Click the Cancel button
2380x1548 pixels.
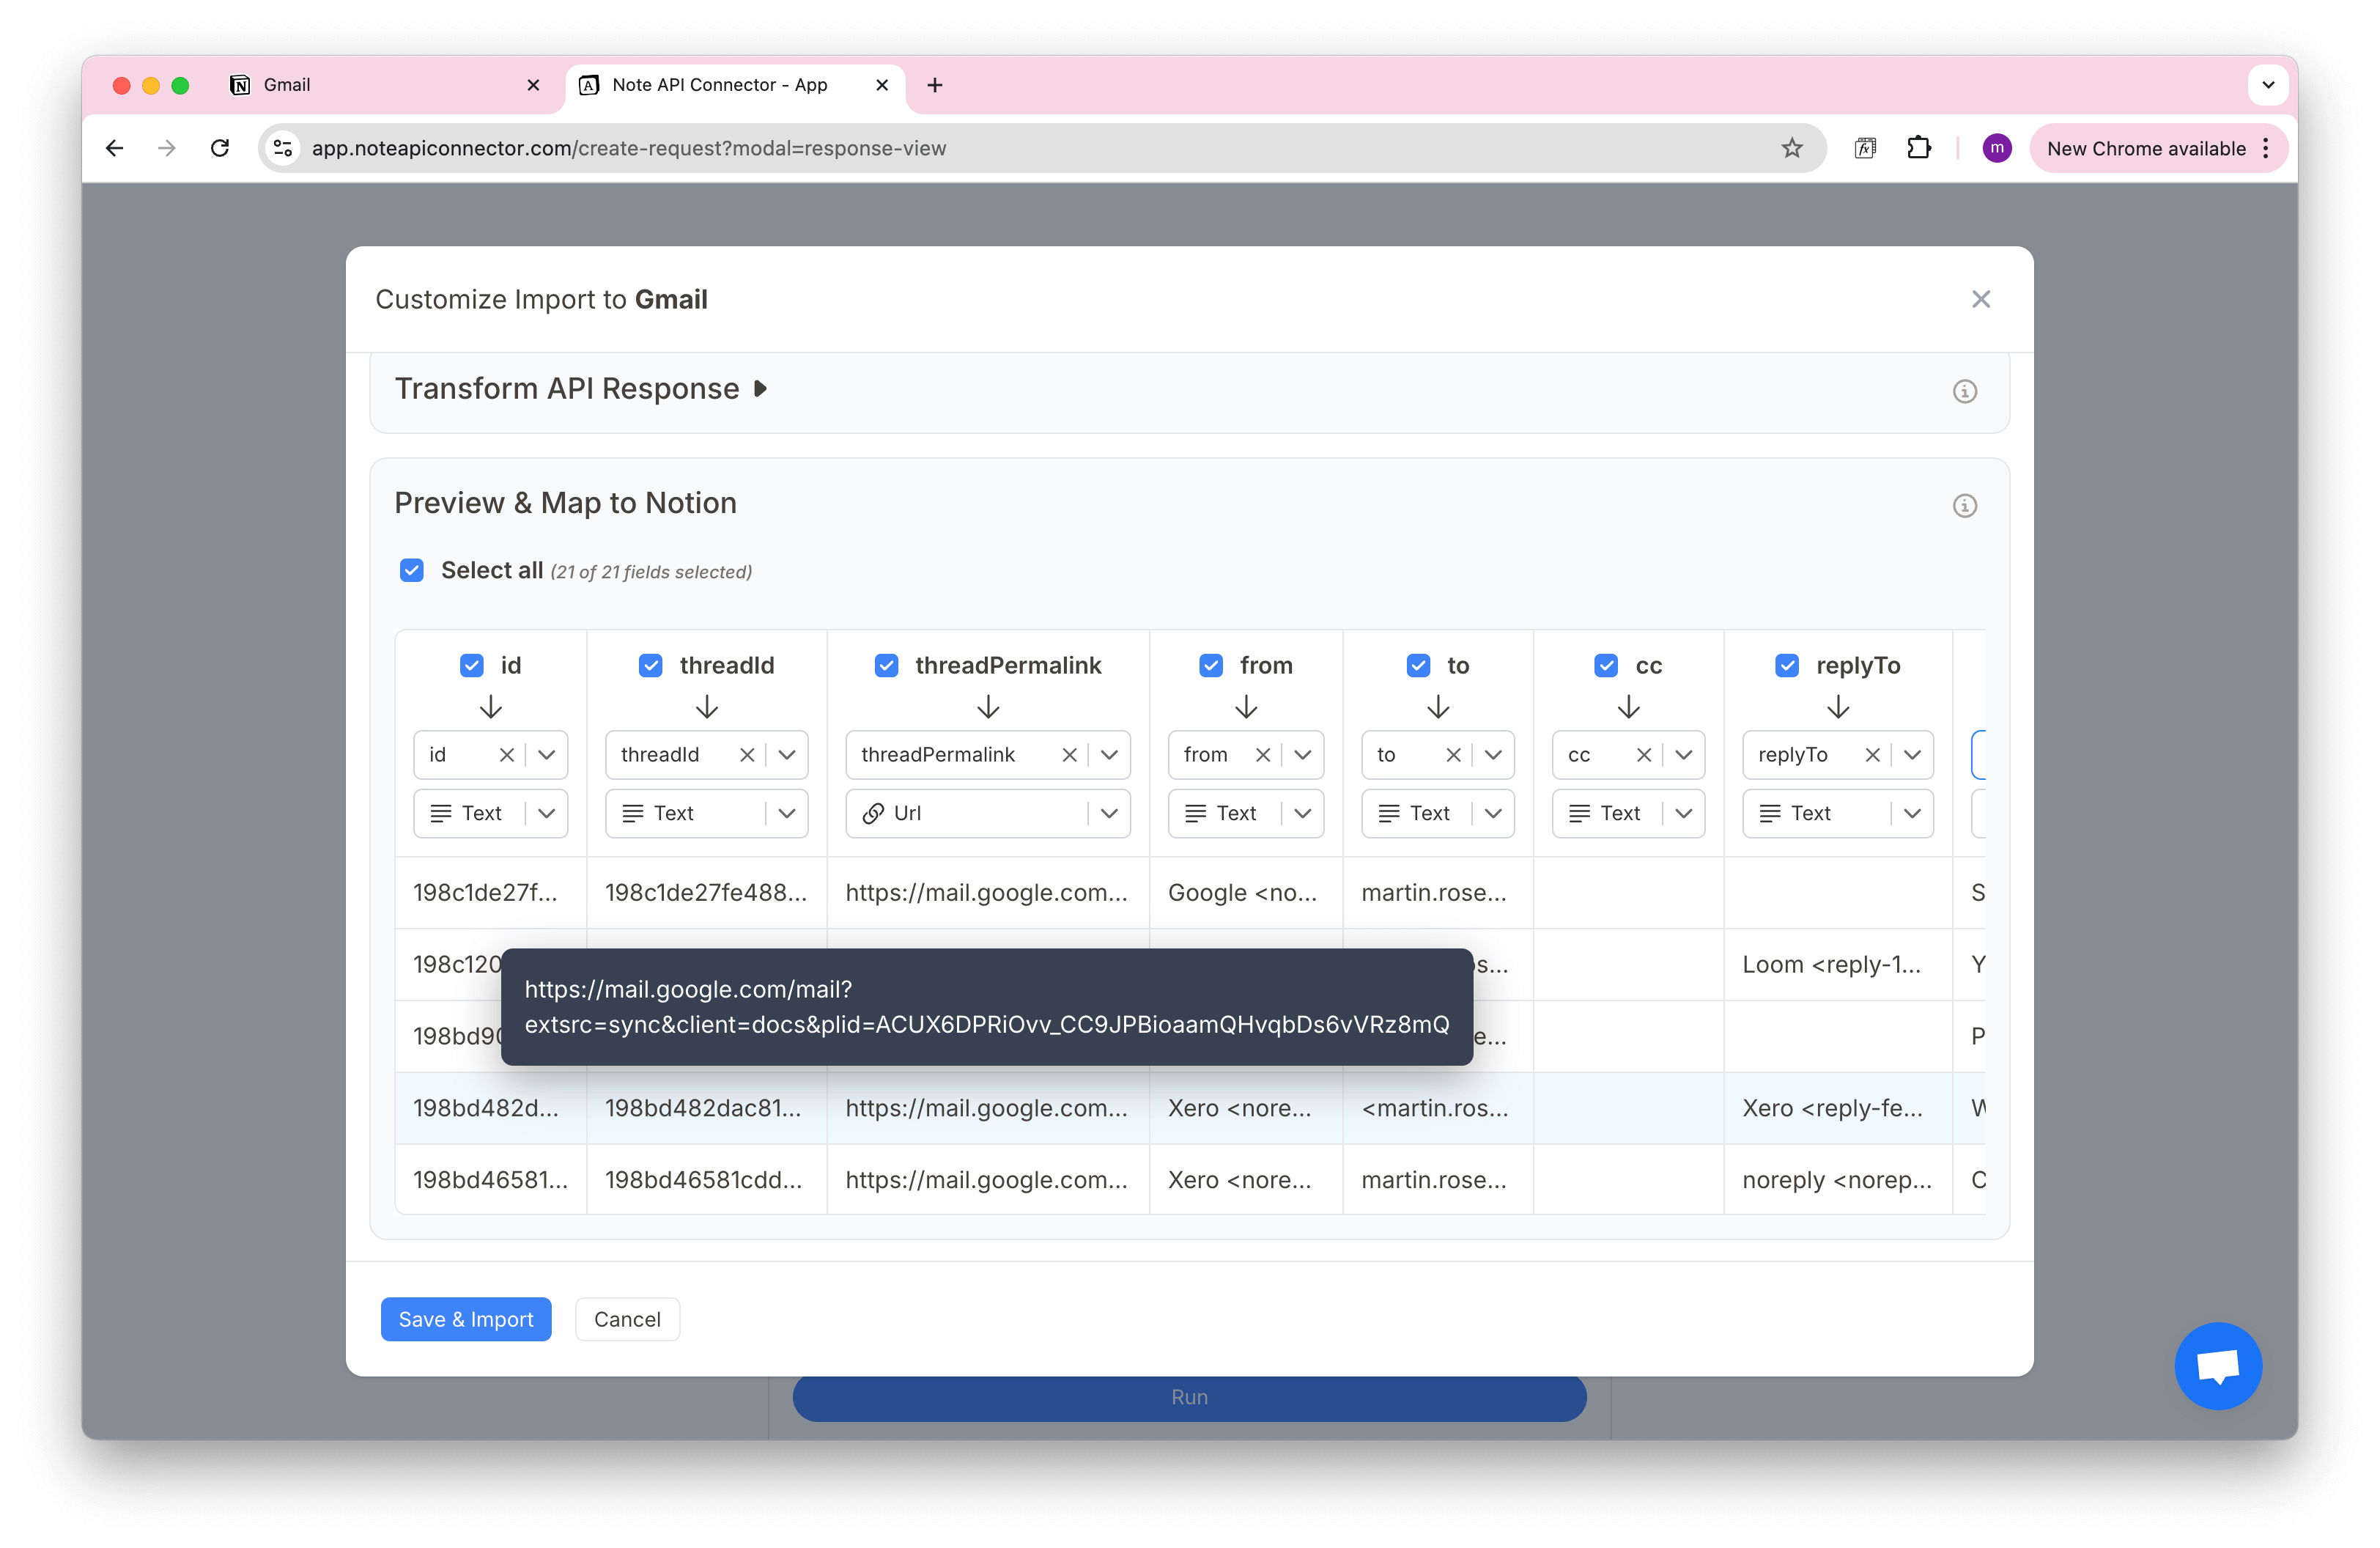(x=627, y=1319)
